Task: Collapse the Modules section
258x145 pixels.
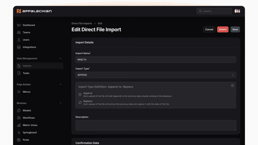Action: click(x=60, y=103)
